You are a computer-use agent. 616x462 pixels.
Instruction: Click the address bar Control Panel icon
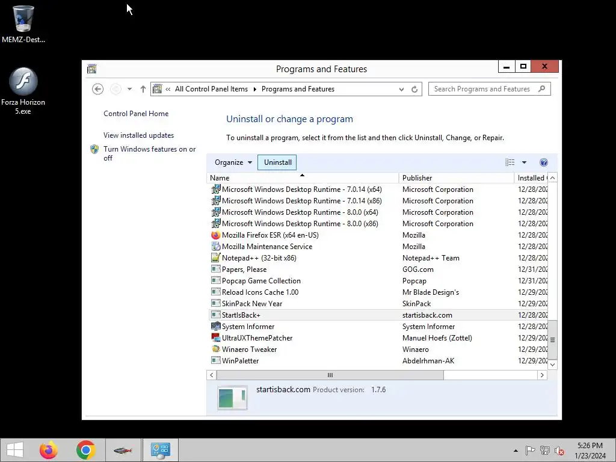(x=157, y=89)
